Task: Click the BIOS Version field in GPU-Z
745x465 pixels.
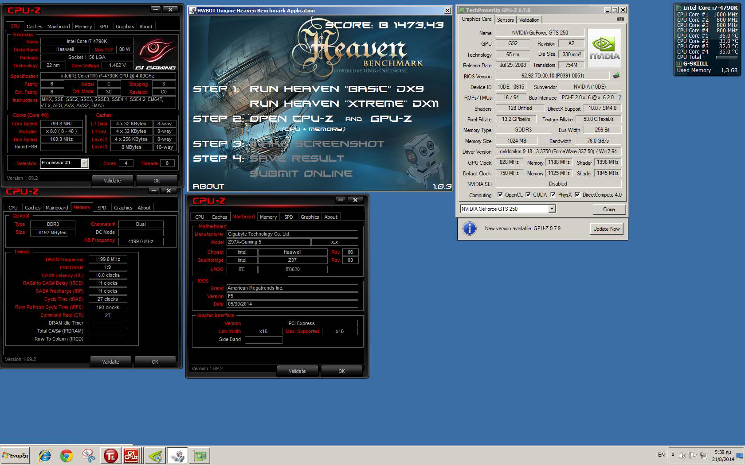Action: point(553,76)
